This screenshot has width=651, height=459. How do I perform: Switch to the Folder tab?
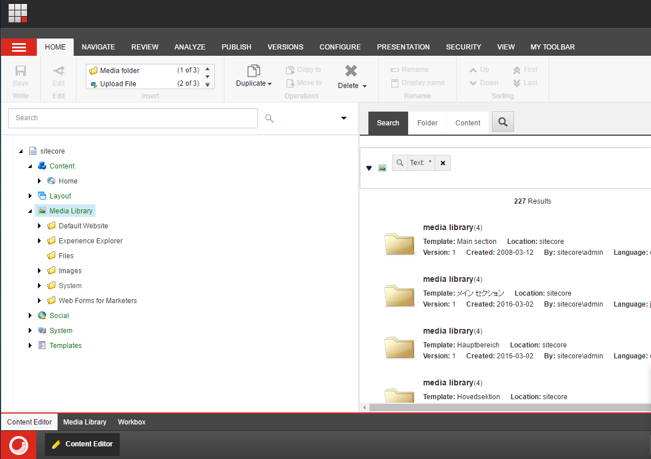click(x=427, y=123)
